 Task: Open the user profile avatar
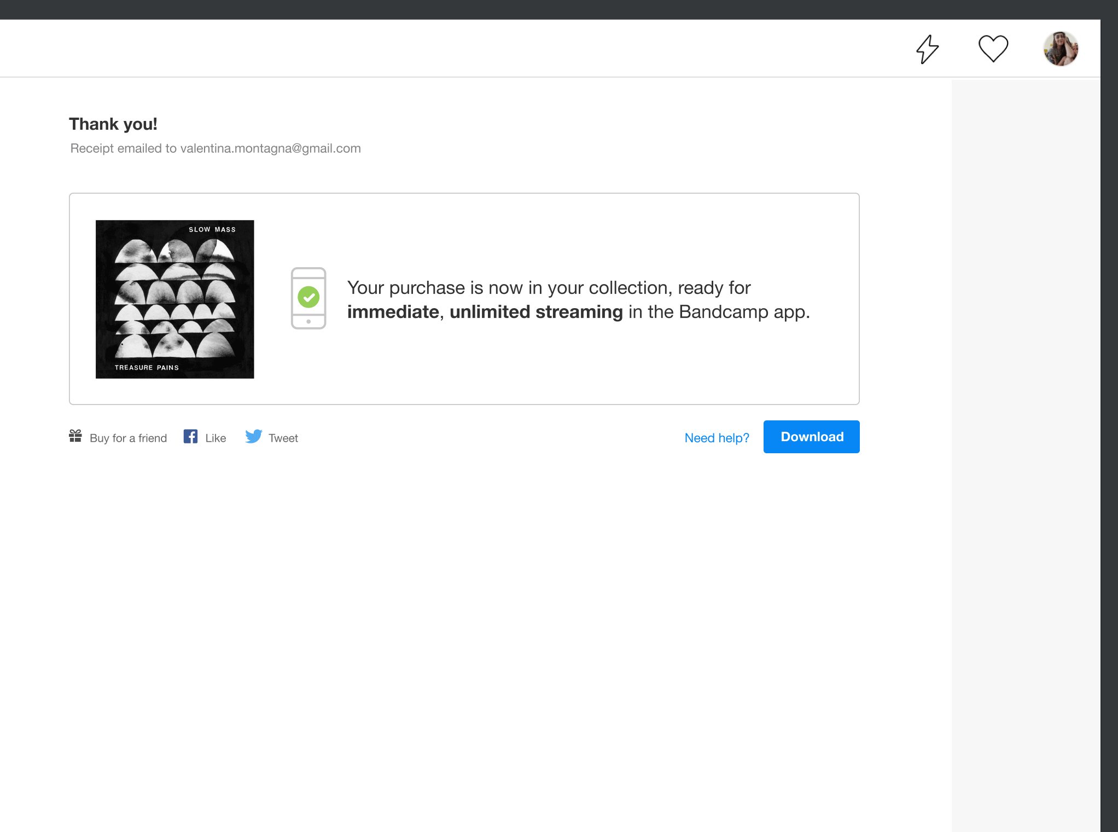coord(1060,49)
